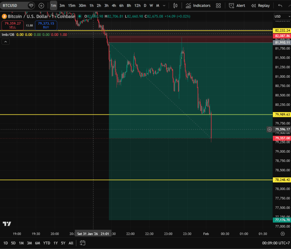Select the 1m timeframe
Image resolution: width=291 pixels, height=249 pixels.
pyautogui.click(x=54, y=6)
